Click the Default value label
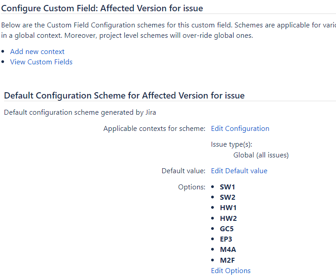336x278 pixels. [183, 171]
